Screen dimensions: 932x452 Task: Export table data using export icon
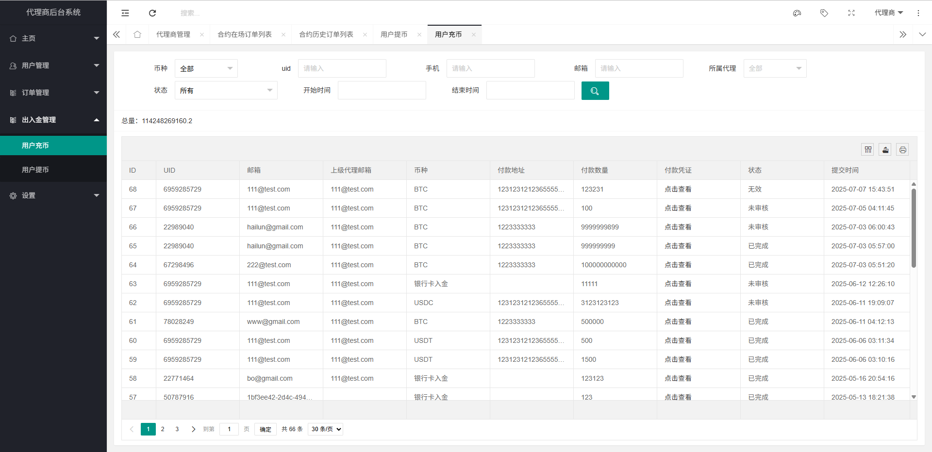click(x=885, y=150)
